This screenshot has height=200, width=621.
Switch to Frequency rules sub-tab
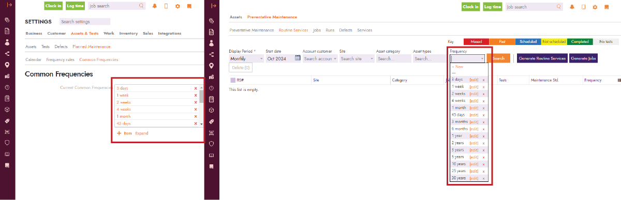click(x=60, y=59)
